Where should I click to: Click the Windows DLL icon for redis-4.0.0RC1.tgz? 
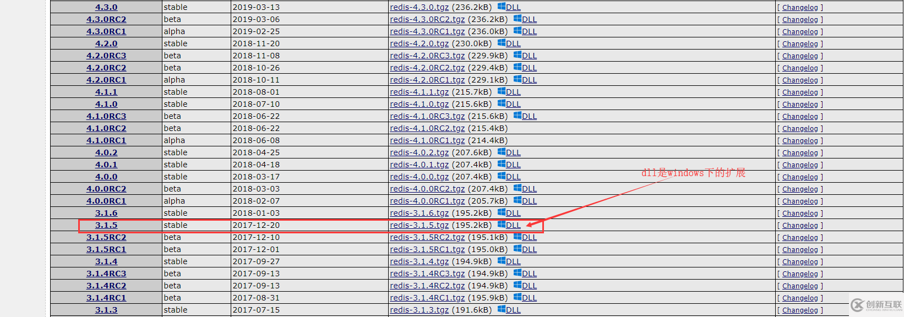(x=518, y=200)
